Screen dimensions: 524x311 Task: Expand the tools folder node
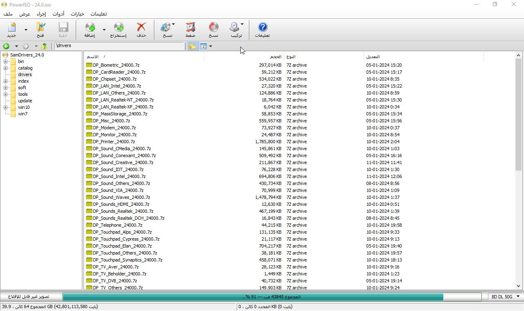(x=6, y=94)
